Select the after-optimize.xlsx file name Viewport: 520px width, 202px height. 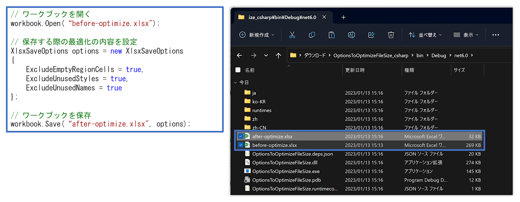[272, 137]
